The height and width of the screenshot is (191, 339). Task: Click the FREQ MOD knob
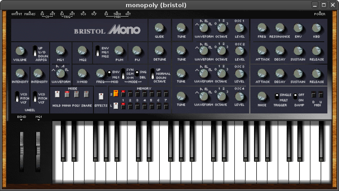tap(100, 74)
